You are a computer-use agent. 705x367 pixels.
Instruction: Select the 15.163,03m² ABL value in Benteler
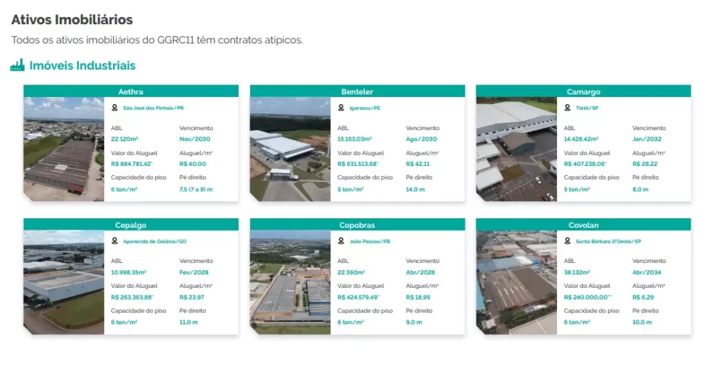coord(355,139)
